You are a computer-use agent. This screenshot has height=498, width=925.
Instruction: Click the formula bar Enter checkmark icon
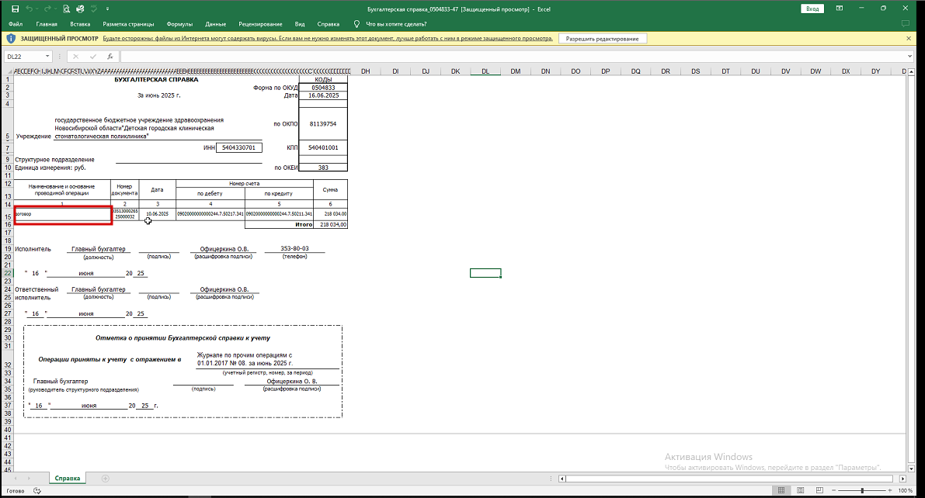[x=92, y=57]
